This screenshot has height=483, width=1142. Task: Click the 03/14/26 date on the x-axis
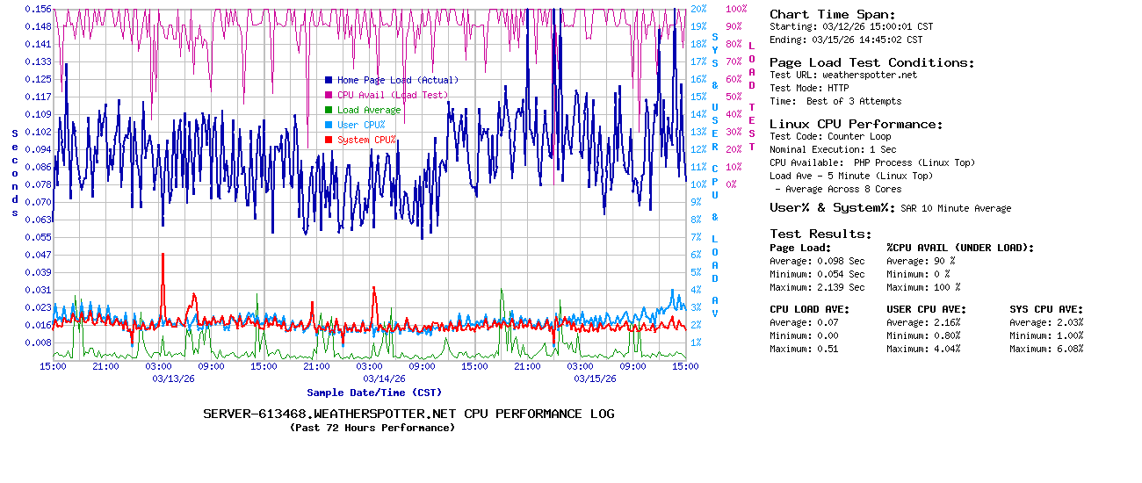(384, 378)
